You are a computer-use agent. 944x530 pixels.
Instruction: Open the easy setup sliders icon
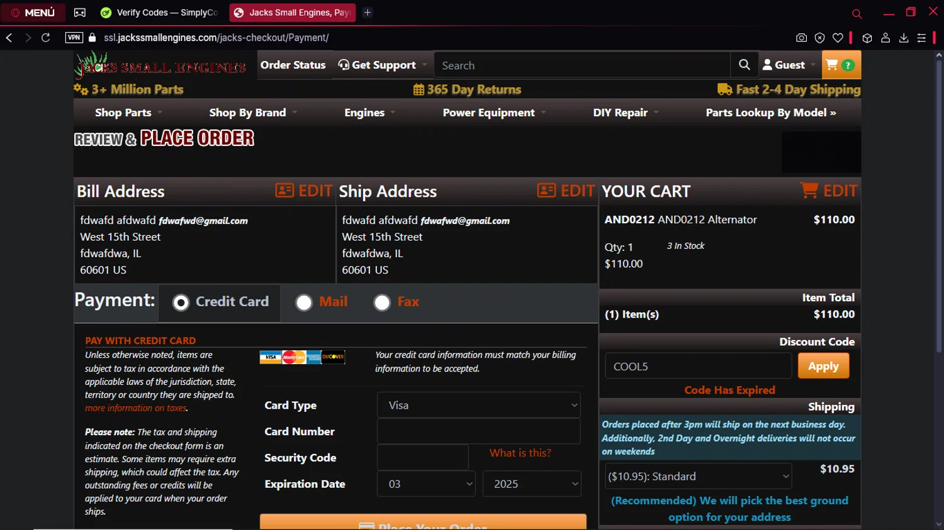pos(921,38)
